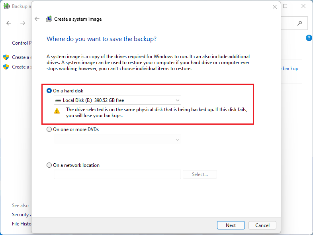Click the network location text field
Viewport: 313px width, 235px height.
click(117, 174)
